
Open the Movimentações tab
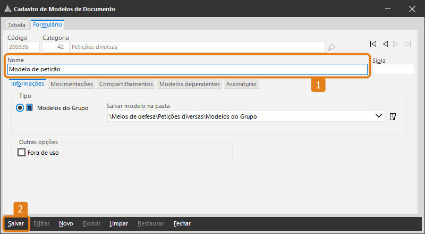pos(72,84)
